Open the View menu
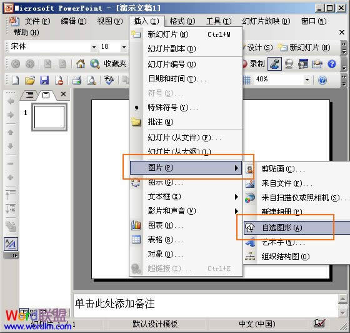 [110, 21]
